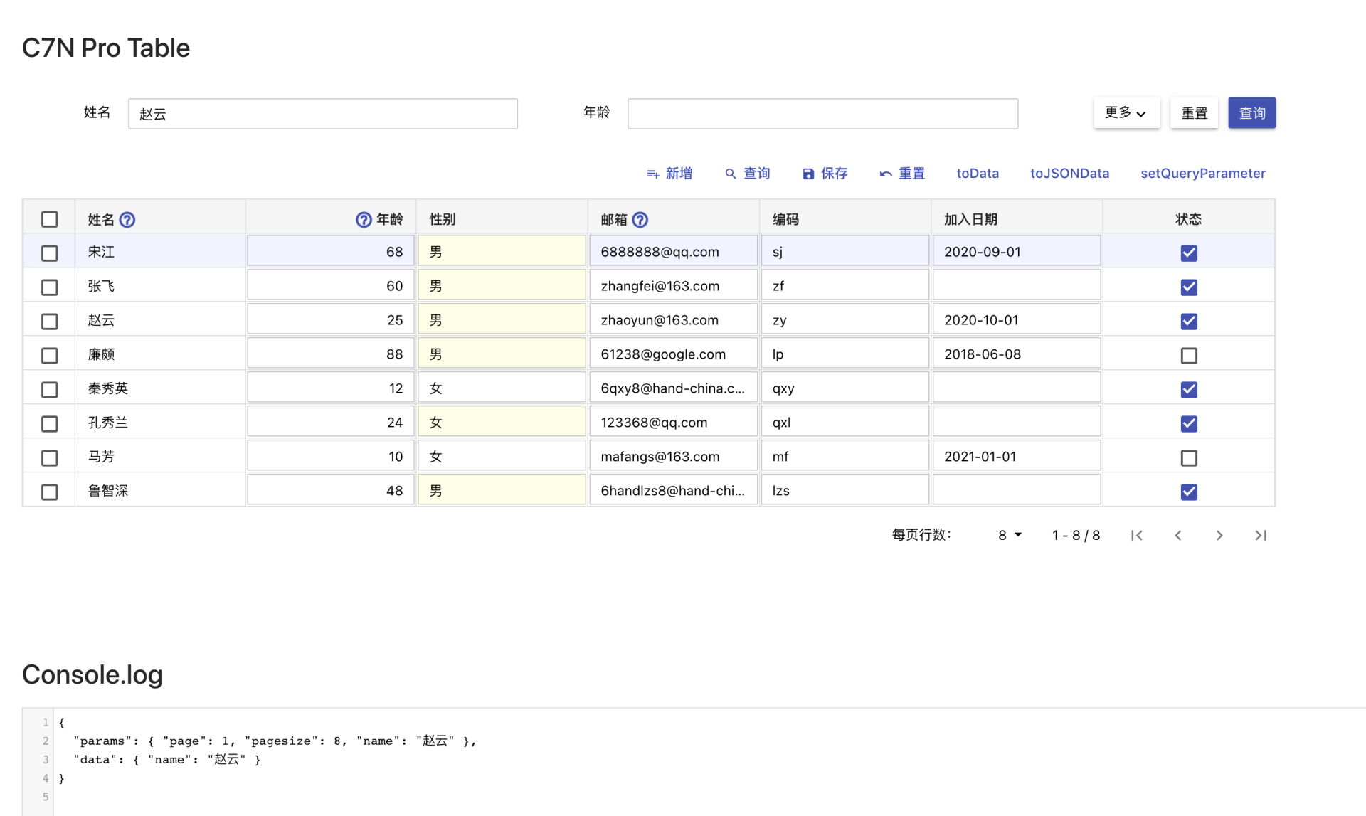This screenshot has height=816, width=1366.
Task: Go to first page with pagination icon
Action: point(1137,535)
